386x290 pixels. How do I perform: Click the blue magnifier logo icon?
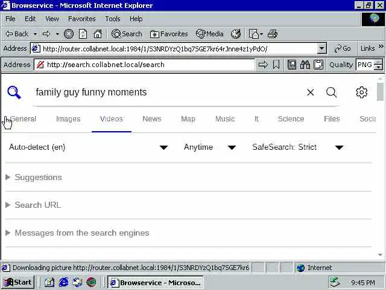click(x=14, y=92)
